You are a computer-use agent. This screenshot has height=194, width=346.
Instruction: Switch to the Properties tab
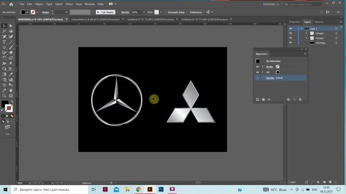(x=295, y=22)
